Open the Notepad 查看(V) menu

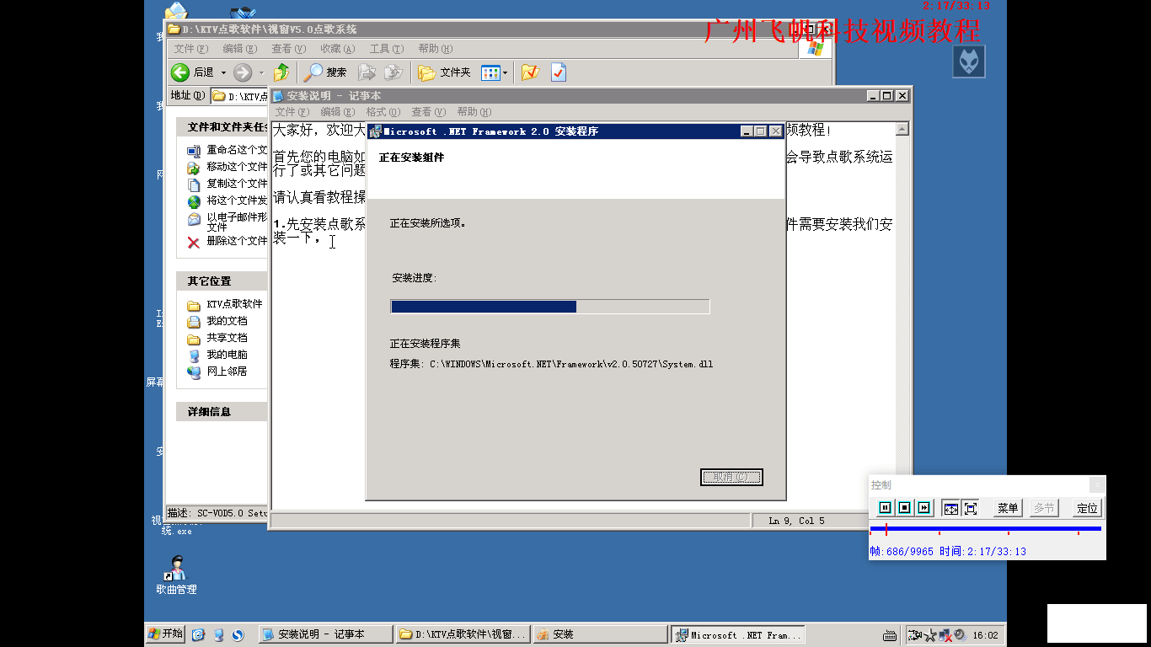pyautogui.click(x=428, y=111)
